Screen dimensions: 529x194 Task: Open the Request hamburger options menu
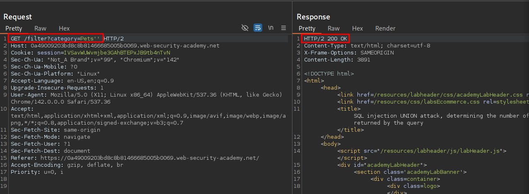coord(283,28)
